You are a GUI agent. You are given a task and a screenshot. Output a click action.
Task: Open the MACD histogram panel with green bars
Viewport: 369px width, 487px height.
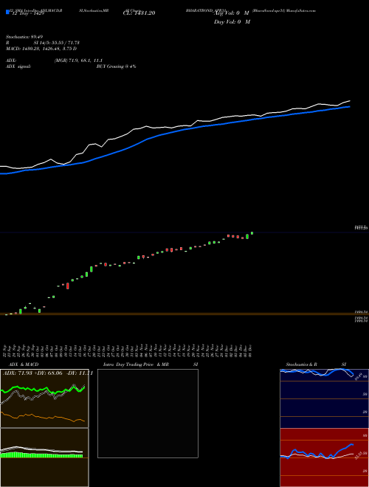[x=44, y=457]
